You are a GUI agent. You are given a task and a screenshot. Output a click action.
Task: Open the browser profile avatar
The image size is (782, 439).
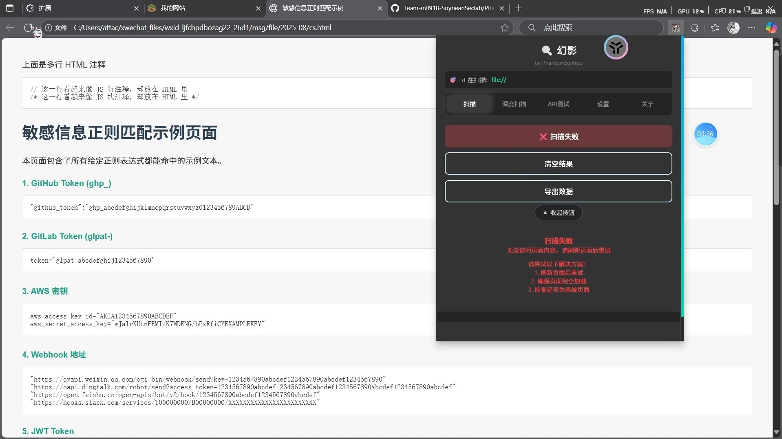point(733,28)
